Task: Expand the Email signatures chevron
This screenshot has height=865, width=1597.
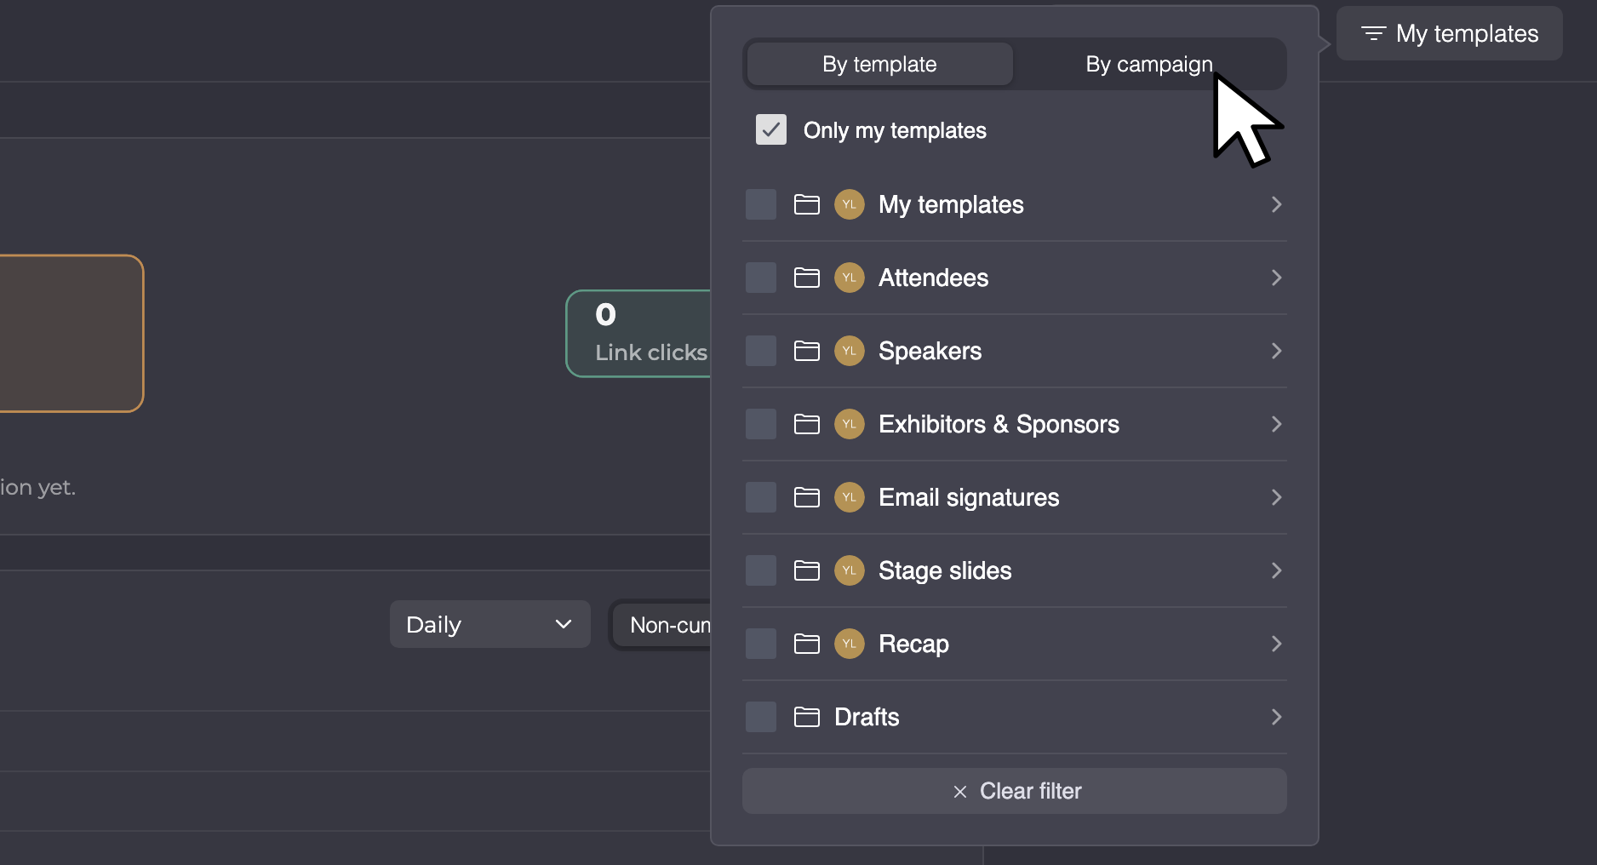Action: point(1276,497)
